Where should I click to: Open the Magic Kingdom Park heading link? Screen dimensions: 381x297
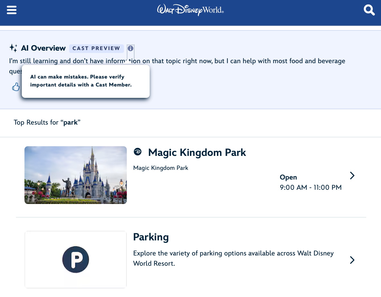click(x=197, y=152)
